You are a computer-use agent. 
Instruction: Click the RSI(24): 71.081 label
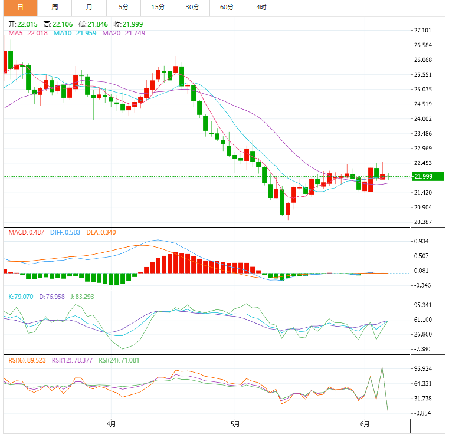coord(119,360)
